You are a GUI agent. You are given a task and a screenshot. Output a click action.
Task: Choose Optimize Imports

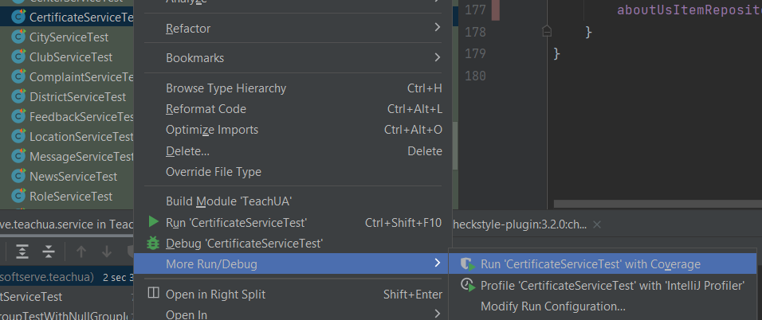click(295, 130)
